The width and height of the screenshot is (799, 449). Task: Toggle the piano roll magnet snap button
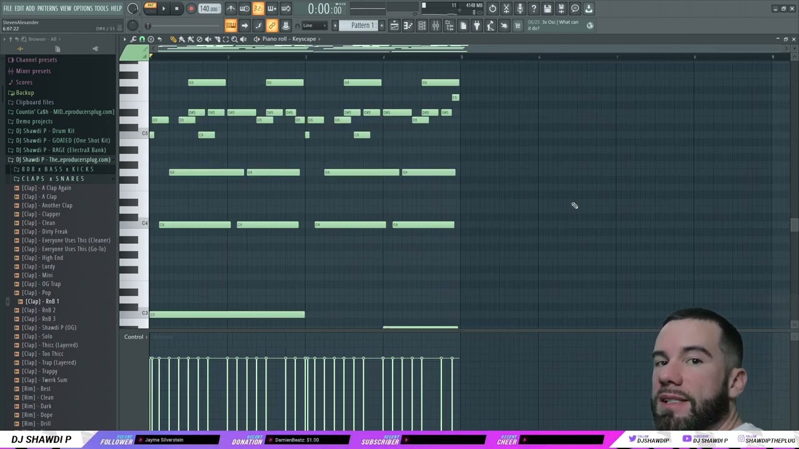click(142, 39)
